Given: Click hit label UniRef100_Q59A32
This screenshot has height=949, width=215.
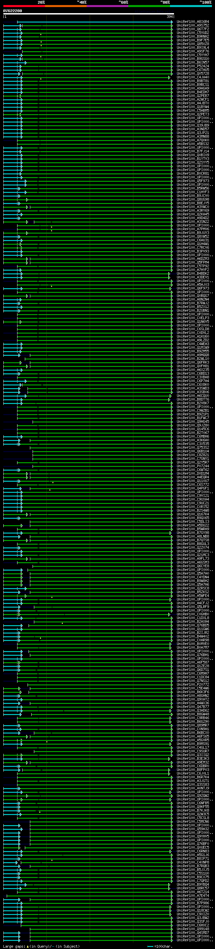Looking at the screenshot, I should (193, 829).
